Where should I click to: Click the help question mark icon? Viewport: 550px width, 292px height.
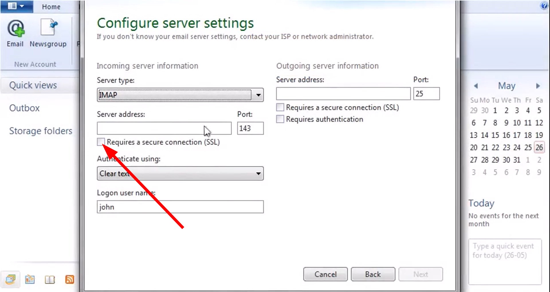[x=544, y=6]
